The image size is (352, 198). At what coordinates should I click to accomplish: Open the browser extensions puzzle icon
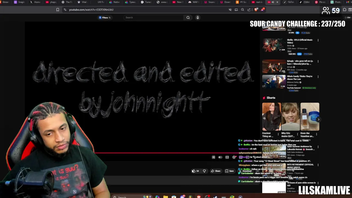pos(345,10)
